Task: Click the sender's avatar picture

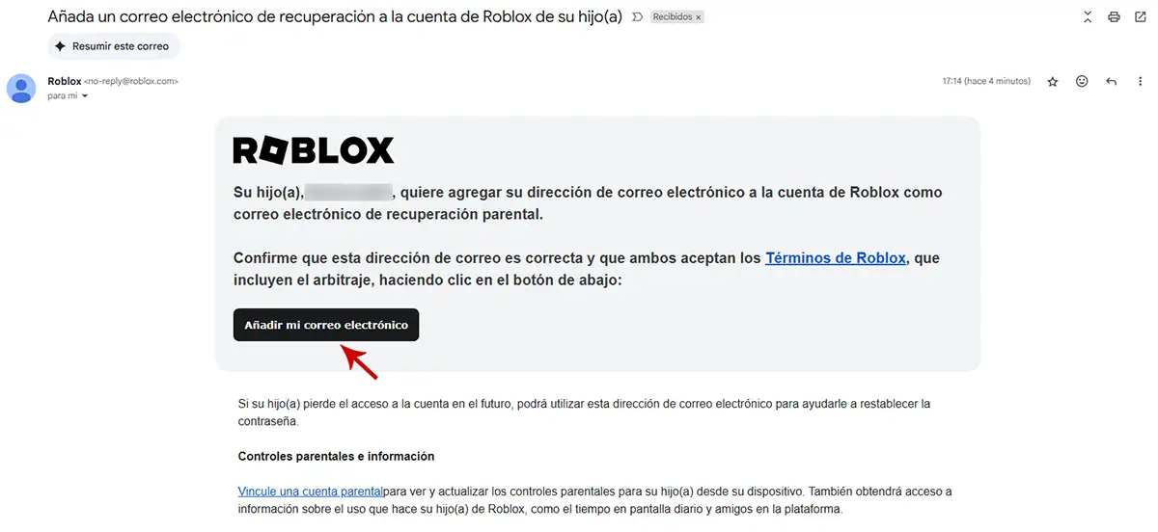Action: 21,88
